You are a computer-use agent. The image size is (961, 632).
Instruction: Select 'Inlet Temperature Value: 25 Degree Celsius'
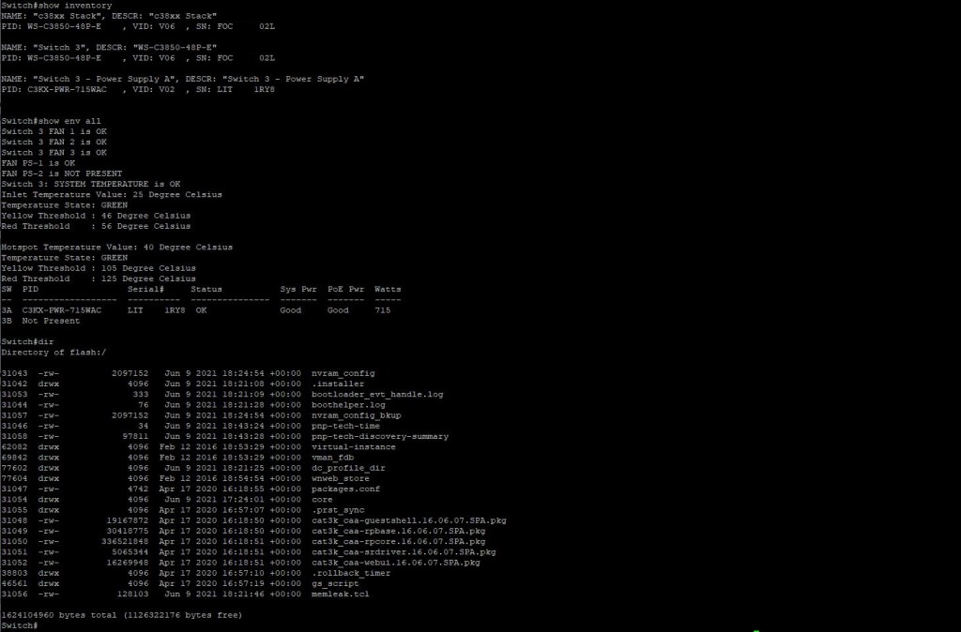coord(112,195)
